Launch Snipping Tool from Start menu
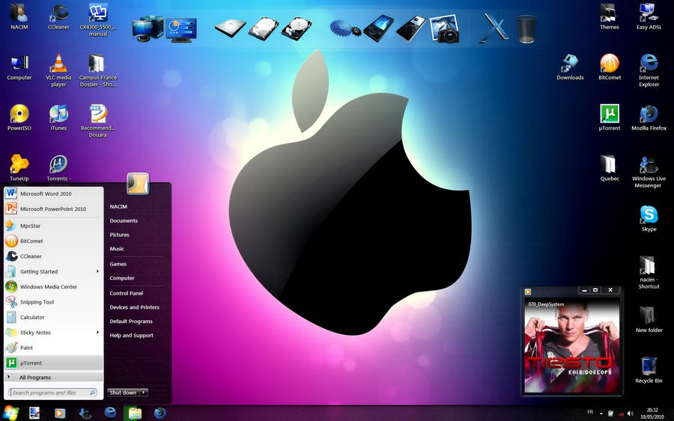 (54, 301)
